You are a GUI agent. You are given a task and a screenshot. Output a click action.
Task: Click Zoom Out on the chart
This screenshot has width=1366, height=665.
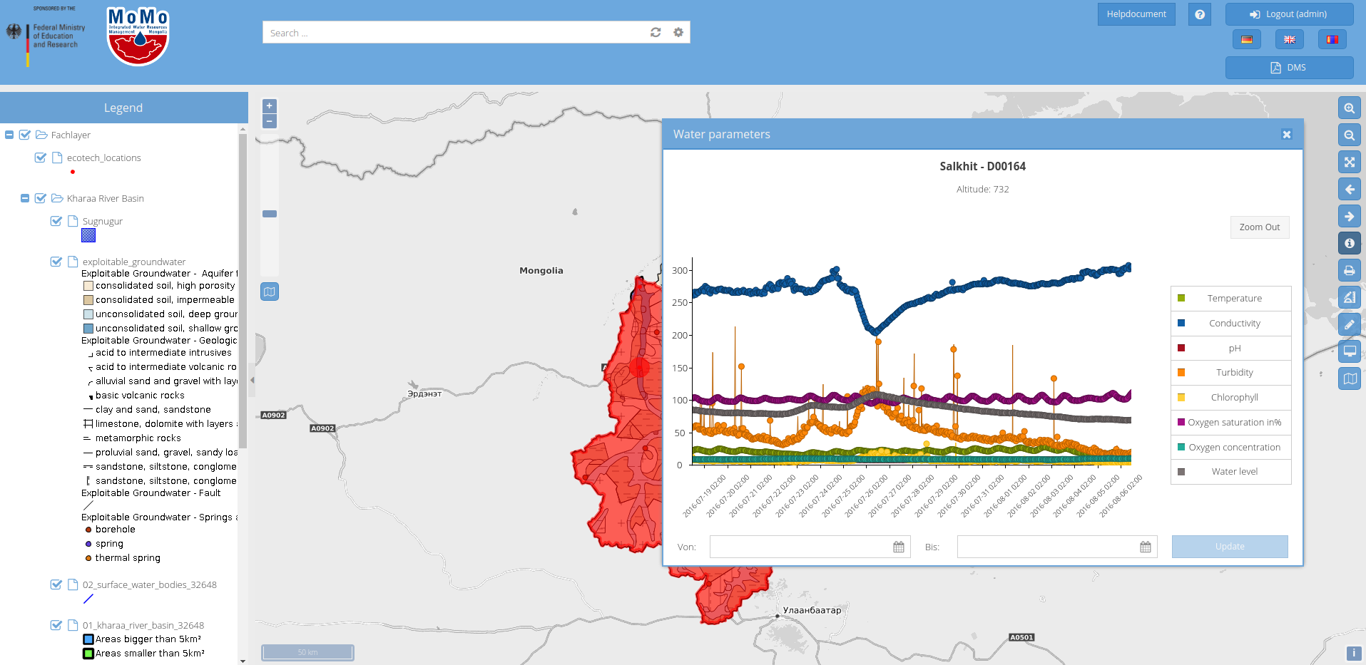pyautogui.click(x=1260, y=227)
